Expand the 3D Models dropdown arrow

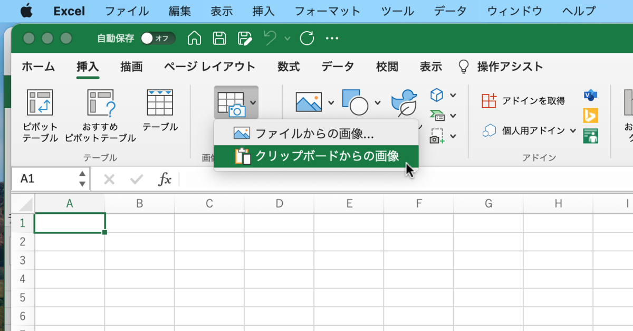click(453, 96)
